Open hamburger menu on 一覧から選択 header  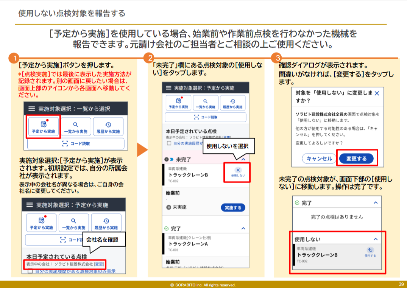coord(31,109)
